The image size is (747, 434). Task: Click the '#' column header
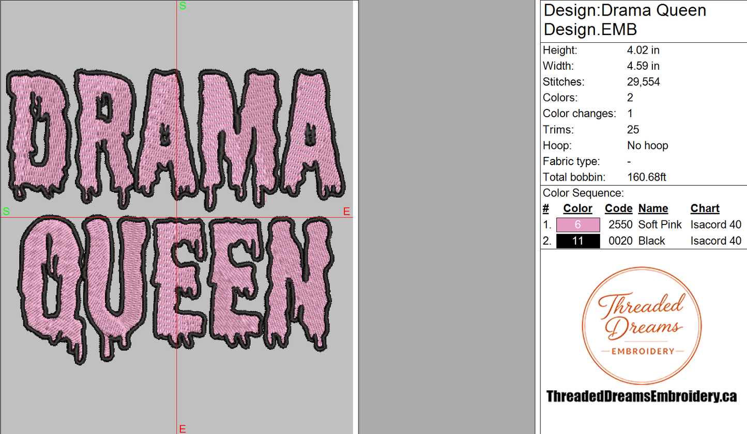click(546, 208)
